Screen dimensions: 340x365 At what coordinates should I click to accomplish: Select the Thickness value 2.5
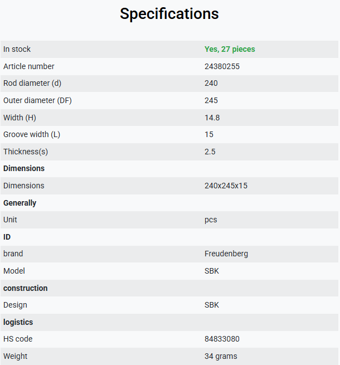(210, 152)
